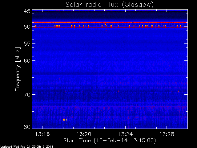
Task: Click the bright red interference band near 49 MHz
Action: coord(110,23)
